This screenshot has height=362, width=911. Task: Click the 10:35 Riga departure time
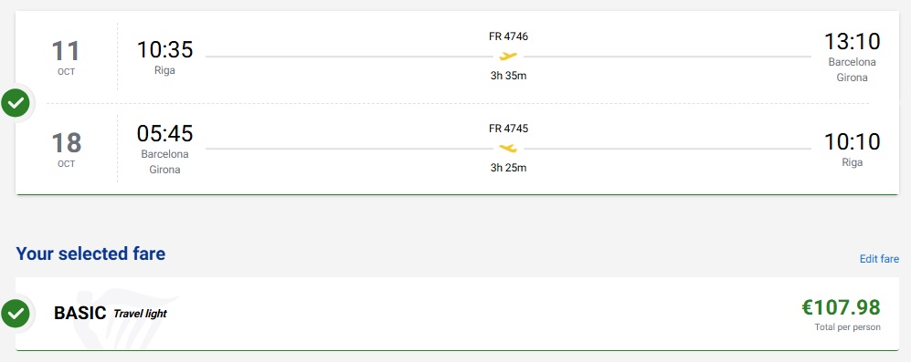tap(165, 49)
